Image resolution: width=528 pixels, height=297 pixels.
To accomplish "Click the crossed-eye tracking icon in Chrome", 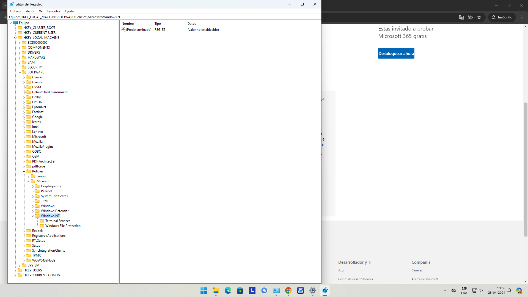I will click(470, 17).
